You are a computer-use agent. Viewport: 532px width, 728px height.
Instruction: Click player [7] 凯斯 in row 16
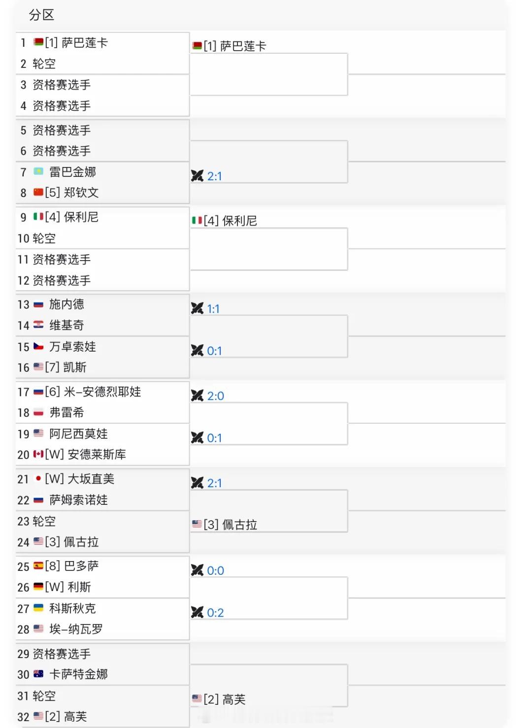[66, 367]
